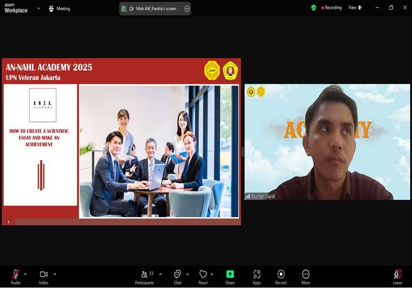This screenshot has width=412, height=288.
Task: Unmute microphone with the Audio button
Action: (15, 275)
